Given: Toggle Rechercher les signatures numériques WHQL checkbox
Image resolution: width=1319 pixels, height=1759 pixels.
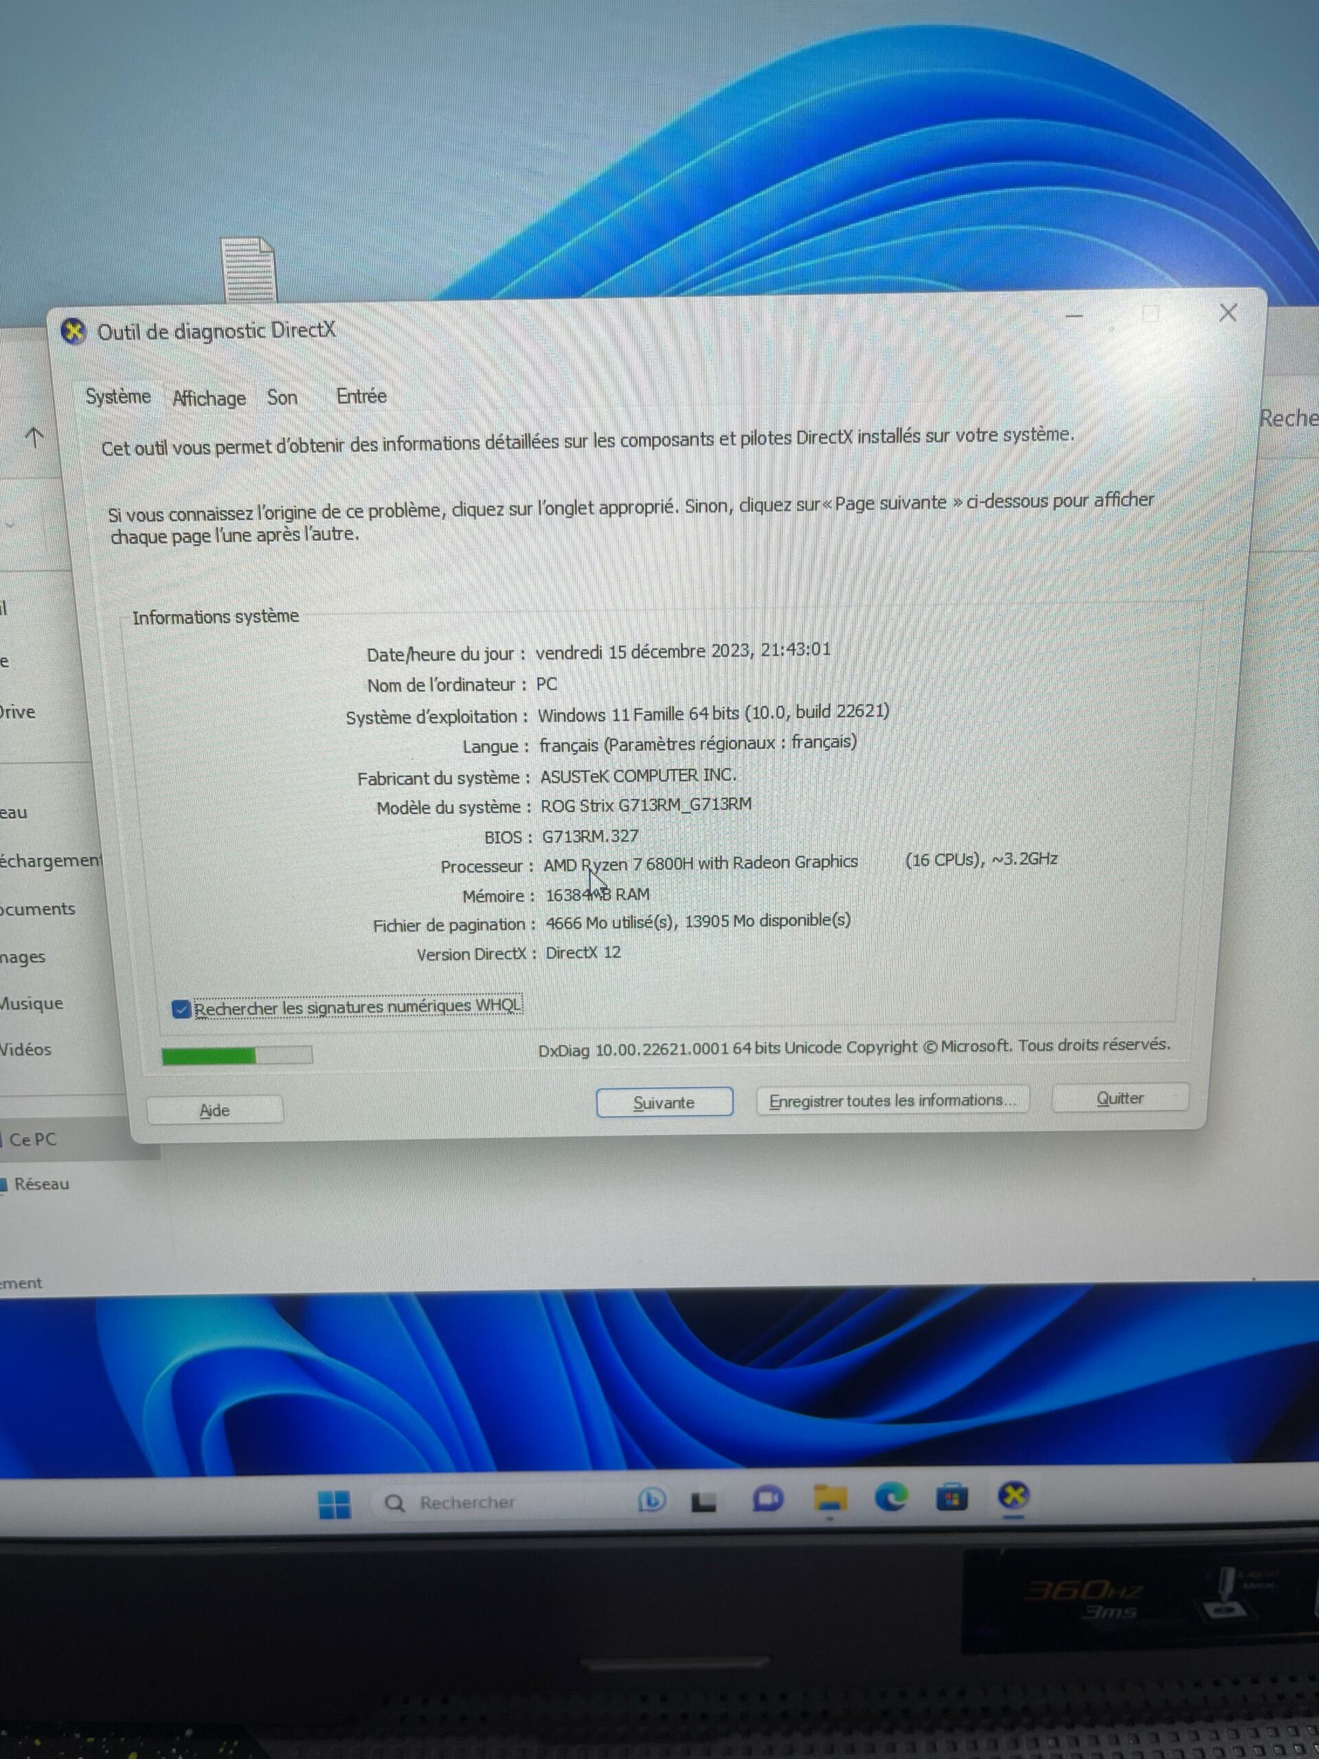Looking at the screenshot, I should [181, 1009].
